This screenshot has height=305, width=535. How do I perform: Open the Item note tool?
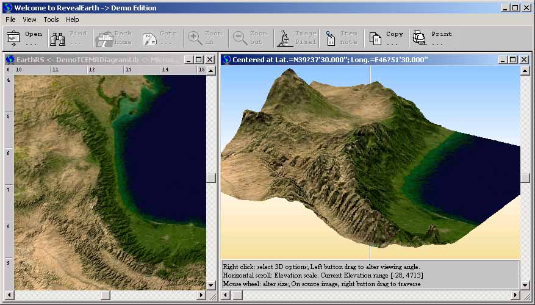point(330,38)
